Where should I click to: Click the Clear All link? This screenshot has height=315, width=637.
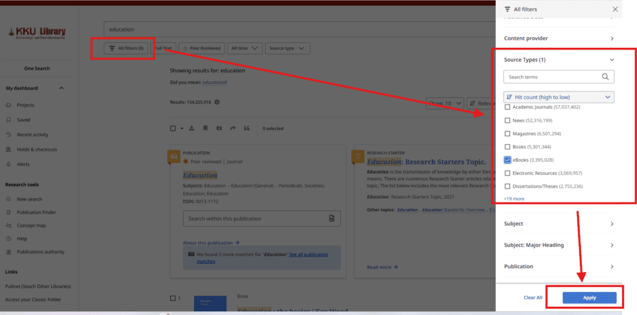point(532,298)
